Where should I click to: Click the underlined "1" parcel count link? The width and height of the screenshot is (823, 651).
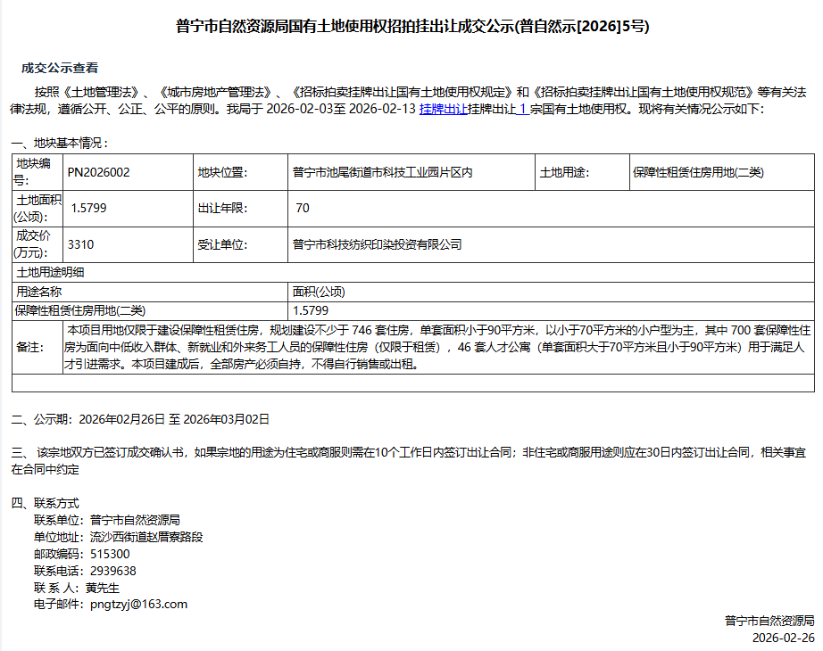pos(522,110)
